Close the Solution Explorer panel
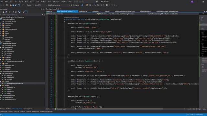 pyautogui.click(x=44, y=9)
